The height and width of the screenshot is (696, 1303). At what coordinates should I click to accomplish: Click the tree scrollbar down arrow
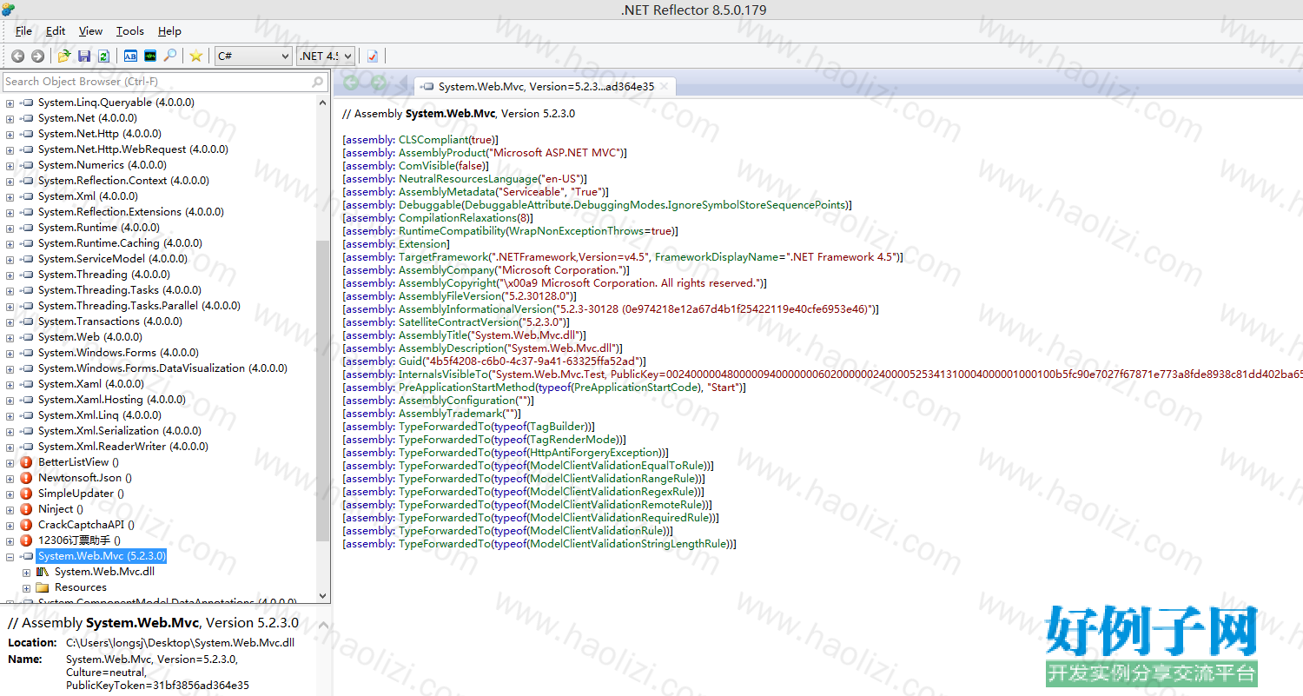click(323, 596)
